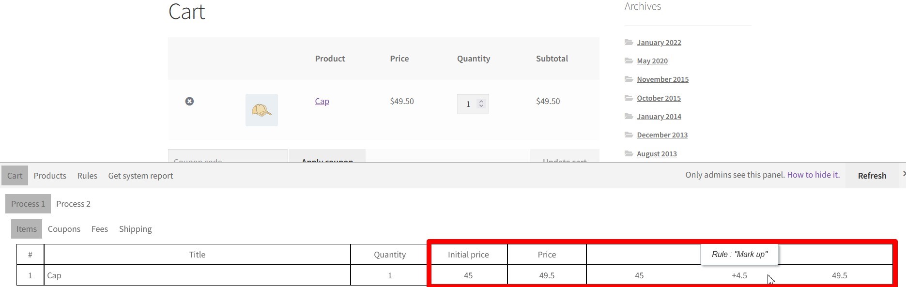Adjust quantity with the stepper arrows
Image resolution: width=906 pixels, height=287 pixels.
coord(481,104)
